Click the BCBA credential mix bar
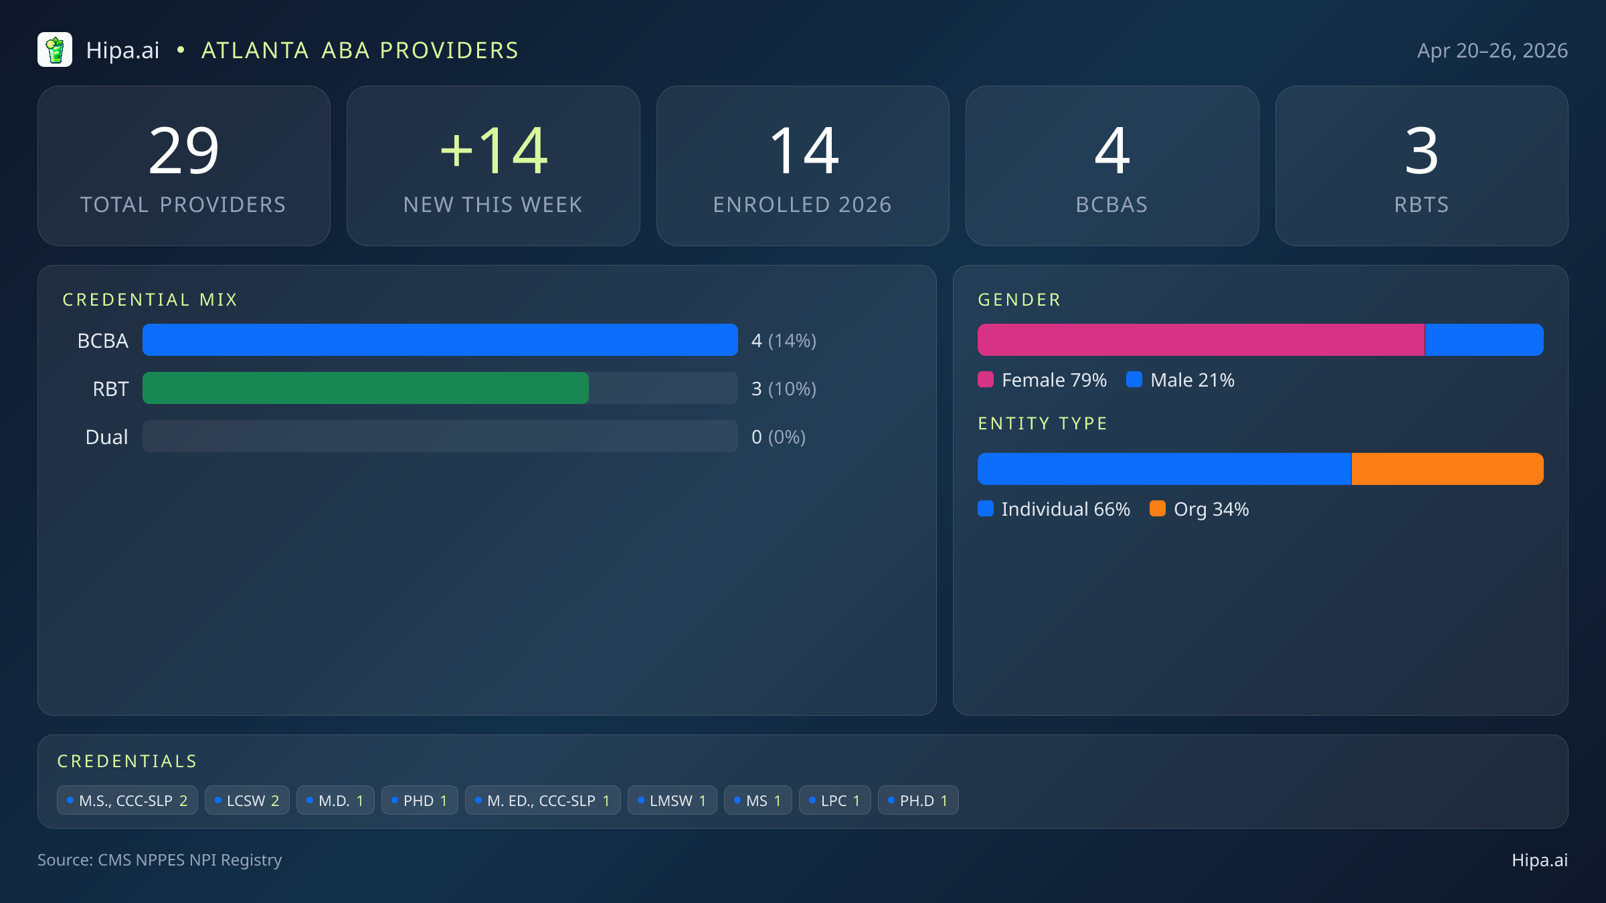This screenshot has width=1606, height=903. [x=439, y=340]
